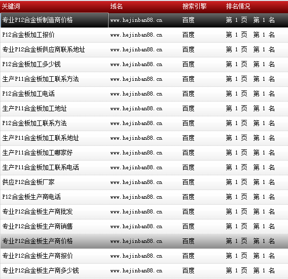Click the 排名情况 column header
288x279 pixels.
click(238, 7)
